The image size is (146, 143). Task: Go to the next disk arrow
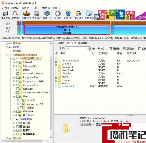(10, 24)
